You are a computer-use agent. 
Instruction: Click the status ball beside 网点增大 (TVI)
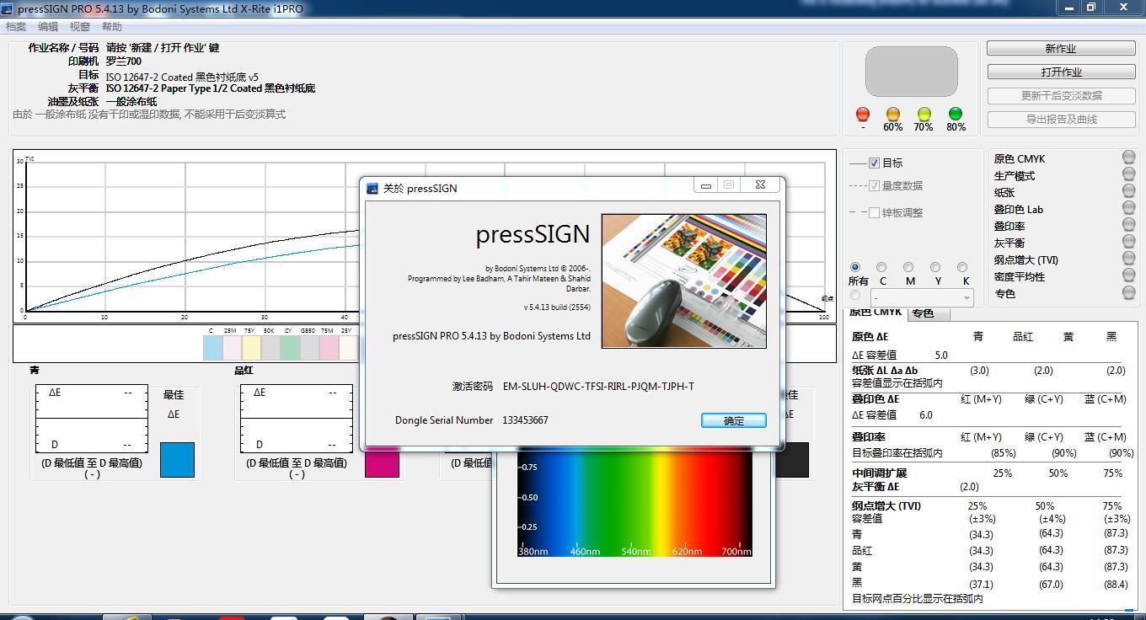tap(1128, 259)
